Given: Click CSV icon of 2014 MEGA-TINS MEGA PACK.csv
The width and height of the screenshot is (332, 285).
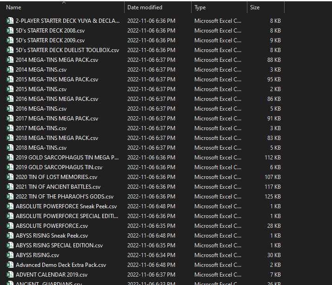Looking at the screenshot, I should pos(10,60).
